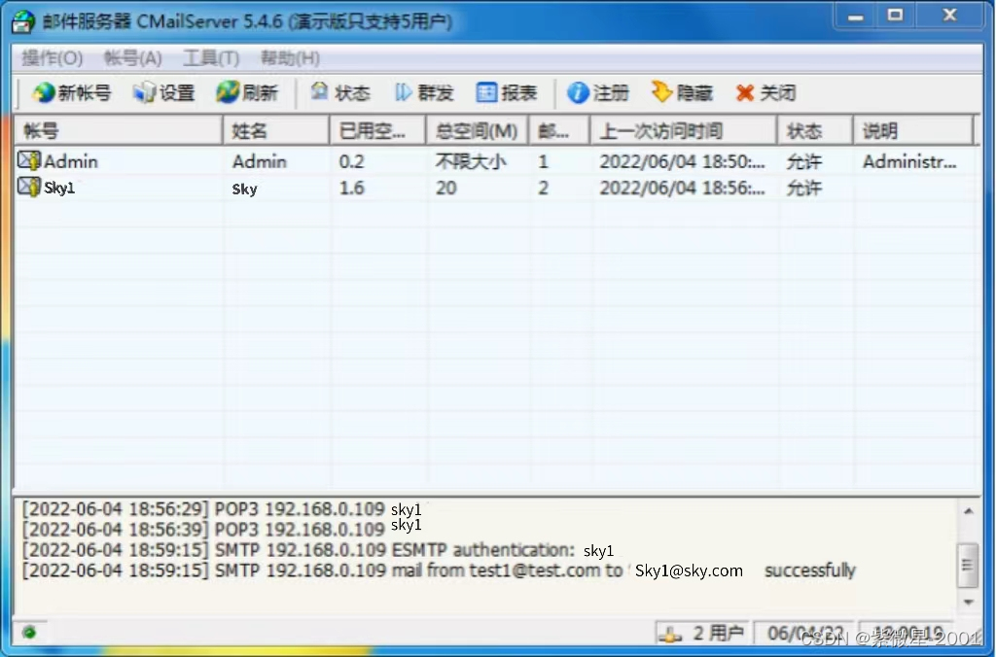Click the 刷新 refresh toolbar icon
996x657 pixels.
click(228, 92)
